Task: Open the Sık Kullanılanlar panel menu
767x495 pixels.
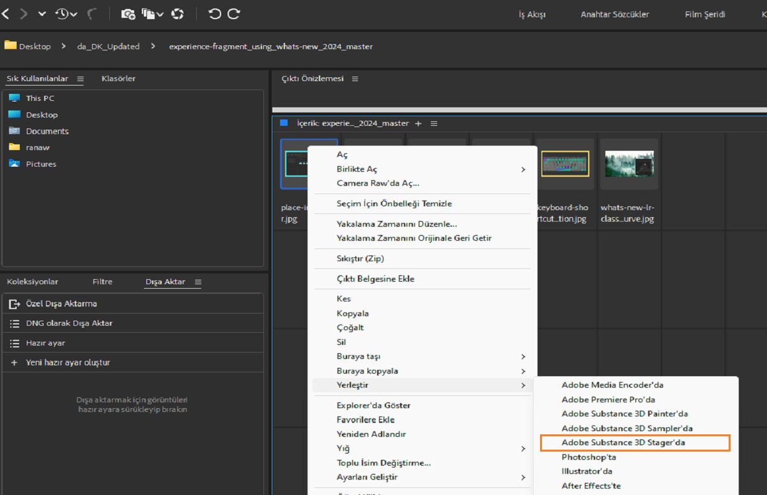Action: point(81,79)
